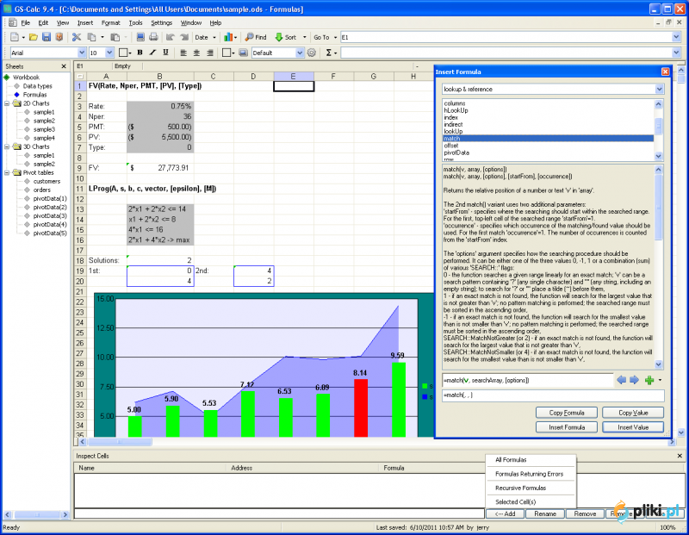Viewport: 689px width, 535px height.
Task: Open the Settings menu
Action: pos(161,23)
